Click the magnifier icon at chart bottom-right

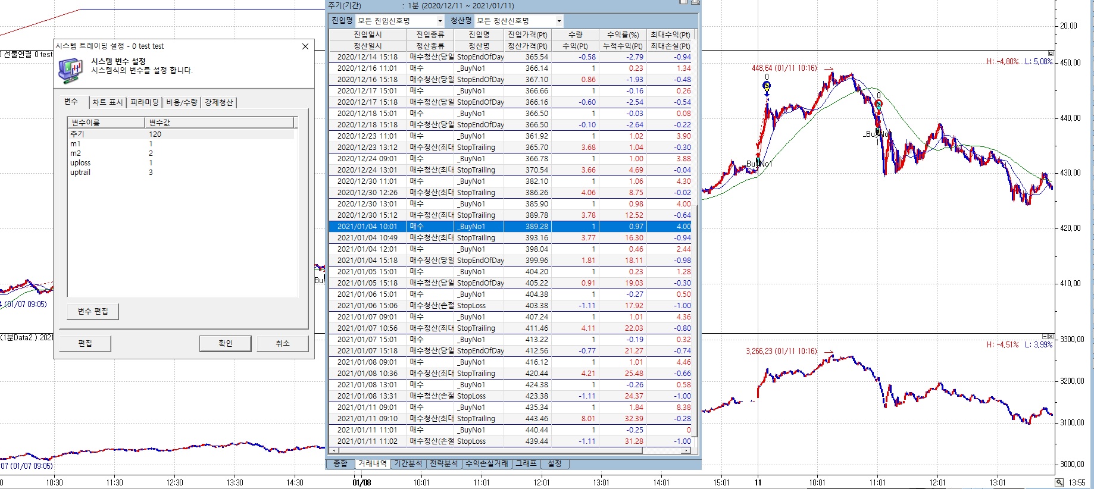[x=1059, y=482]
